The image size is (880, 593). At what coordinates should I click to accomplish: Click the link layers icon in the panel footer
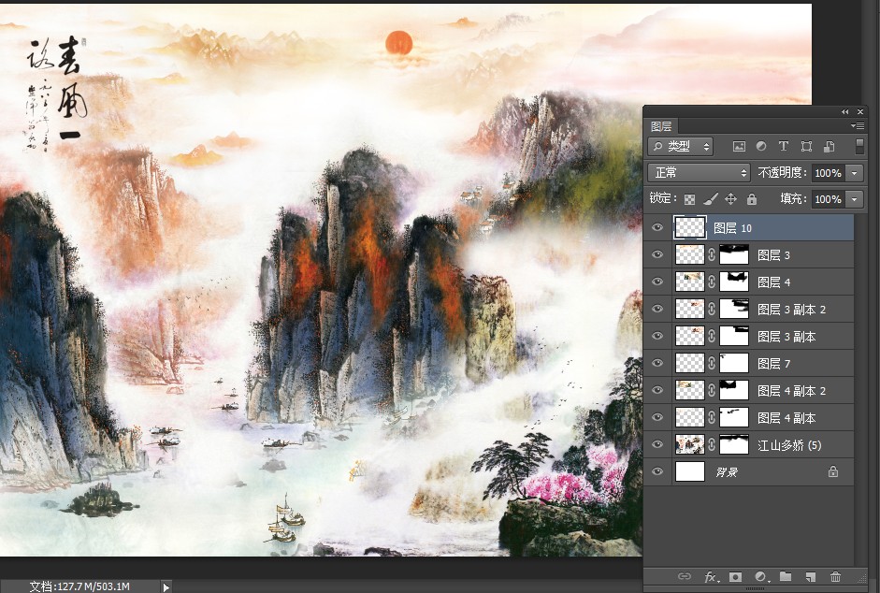click(685, 576)
